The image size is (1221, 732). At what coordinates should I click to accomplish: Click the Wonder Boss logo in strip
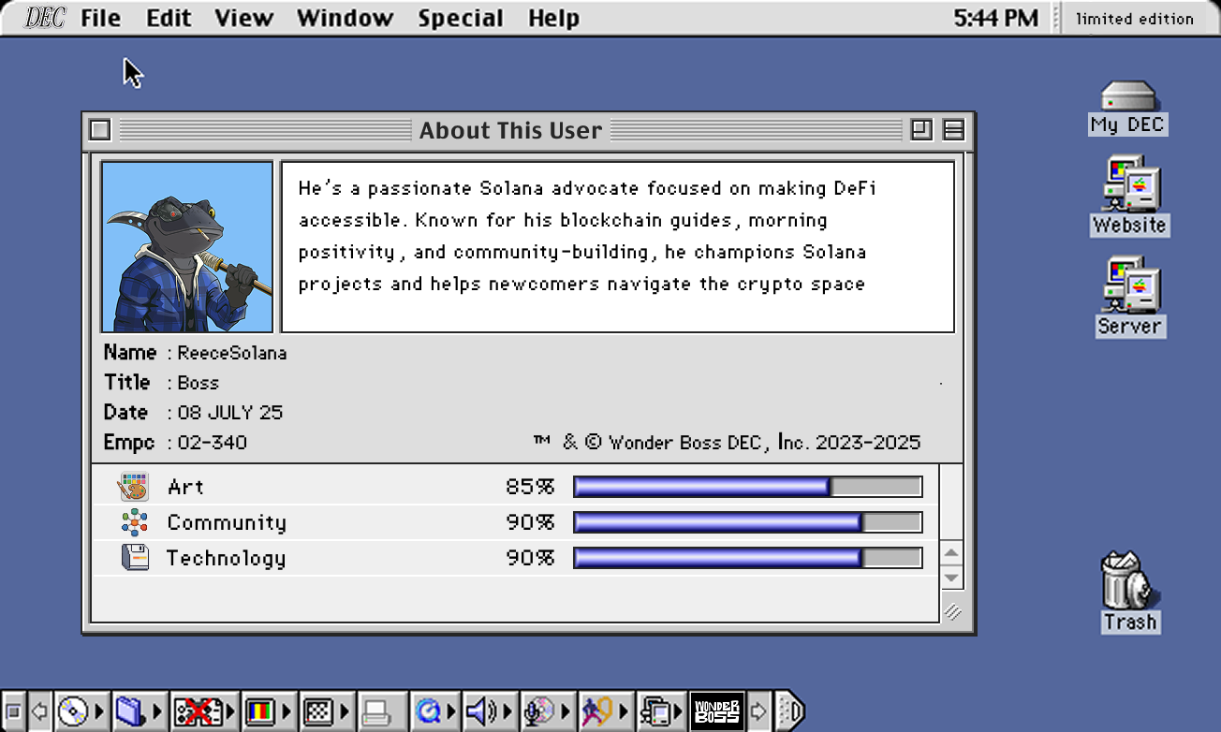(716, 712)
